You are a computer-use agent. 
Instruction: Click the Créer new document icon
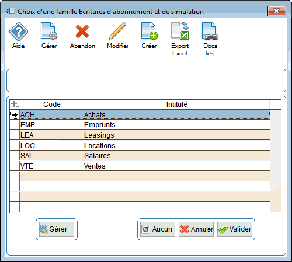pyautogui.click(x=150, y=32)
